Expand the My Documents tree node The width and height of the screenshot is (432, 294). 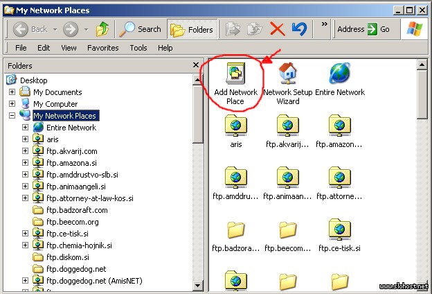[x=12, y=92]
